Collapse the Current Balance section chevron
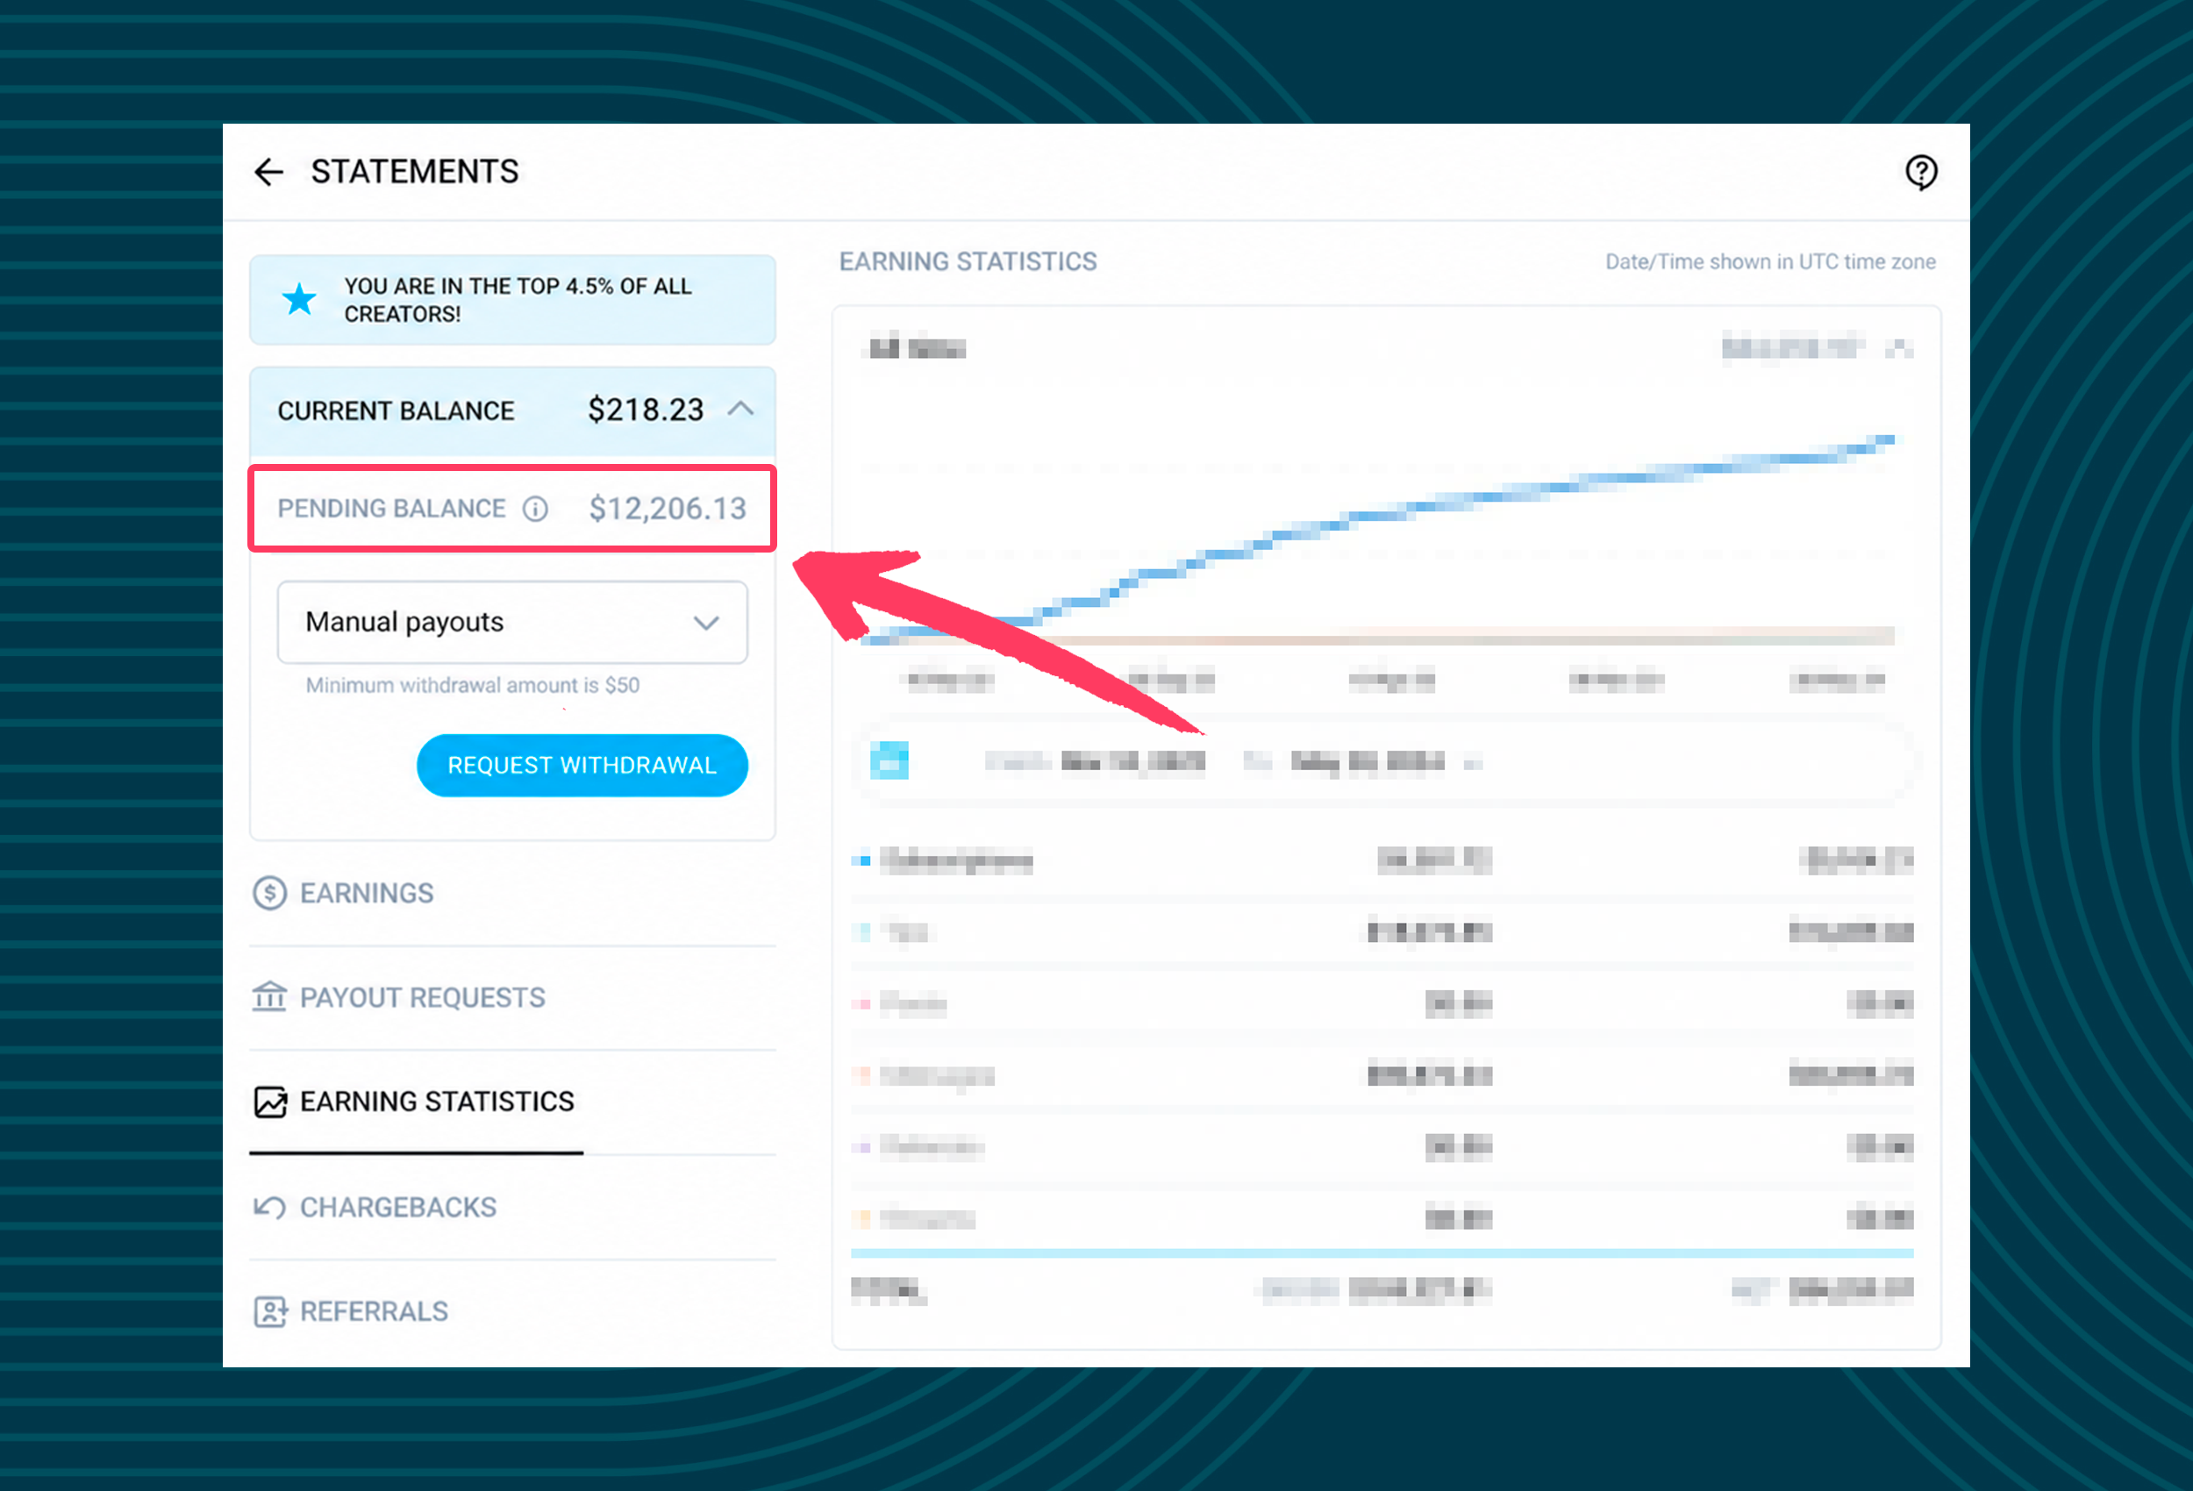The image size is (2193, 1491). (x=740, y=410)
